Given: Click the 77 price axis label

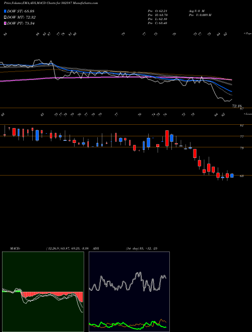Looking at the screenshot, I should pyautogui.click(x=241, y=137).
